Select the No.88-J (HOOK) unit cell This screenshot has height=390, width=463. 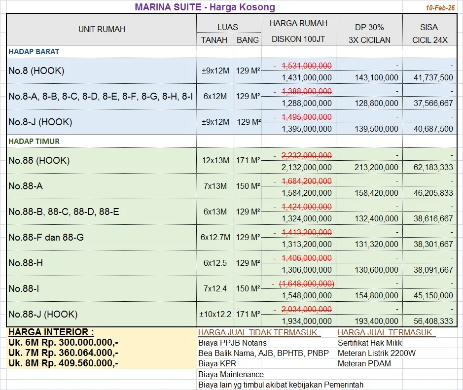[43, 315]
